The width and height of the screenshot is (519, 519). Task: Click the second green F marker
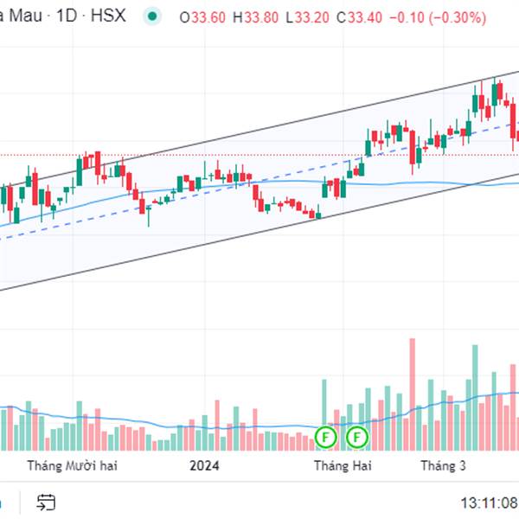pyautogui.click(x=356, y=437)
